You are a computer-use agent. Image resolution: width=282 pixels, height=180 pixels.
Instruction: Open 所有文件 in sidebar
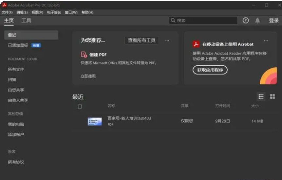click(x=16, y=69)
